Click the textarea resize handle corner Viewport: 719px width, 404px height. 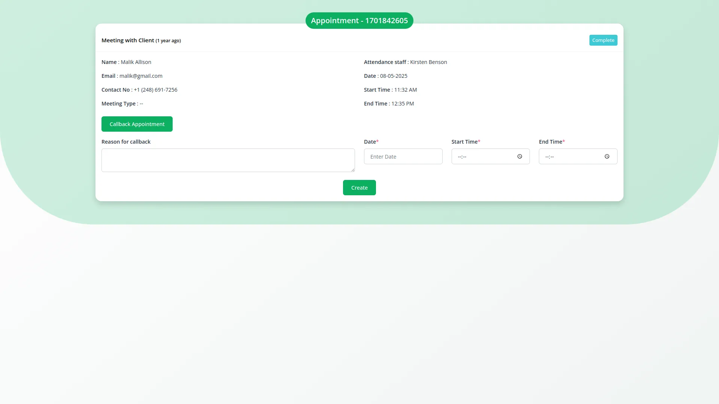(353, 170)
